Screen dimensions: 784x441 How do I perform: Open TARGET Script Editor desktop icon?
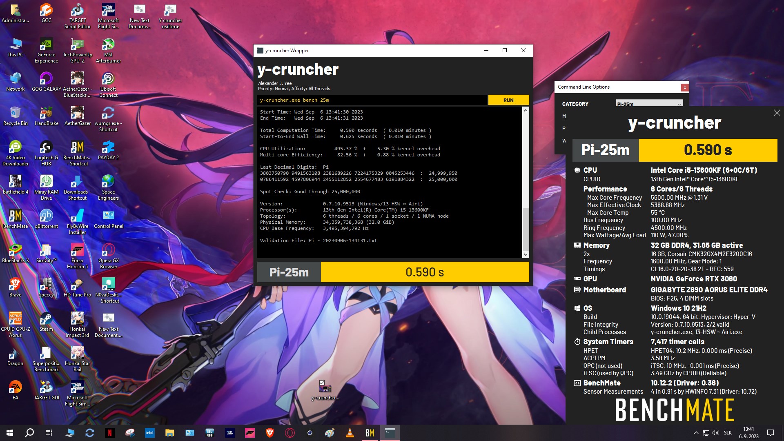78,16
